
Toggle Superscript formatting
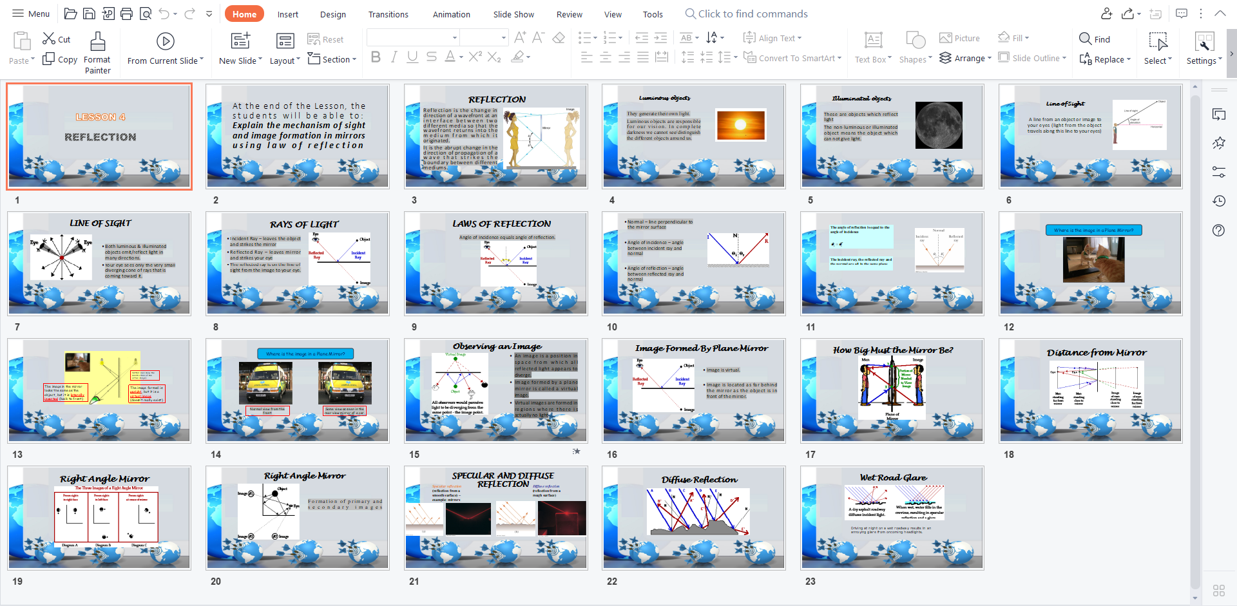(475, 57)
